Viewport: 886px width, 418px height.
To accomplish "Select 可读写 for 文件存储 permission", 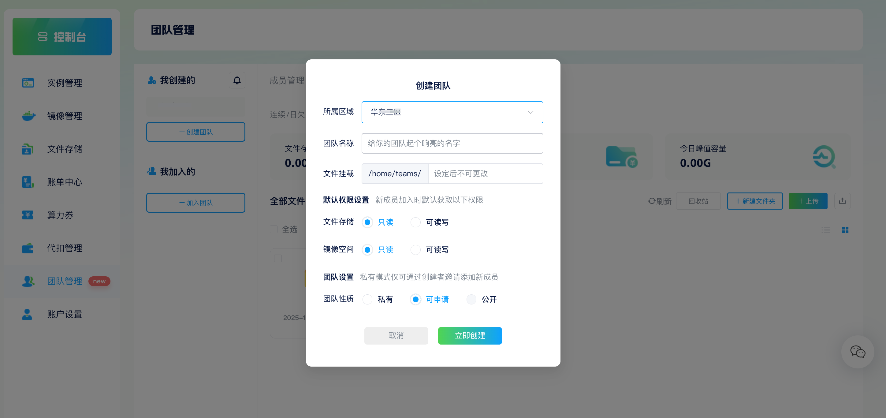I will (415, 222).
